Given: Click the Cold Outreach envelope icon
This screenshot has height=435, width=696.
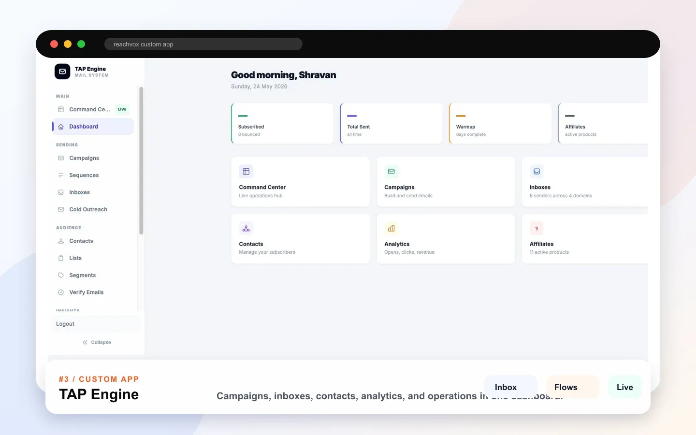Looking at the screenshot, I should (61, 209).
